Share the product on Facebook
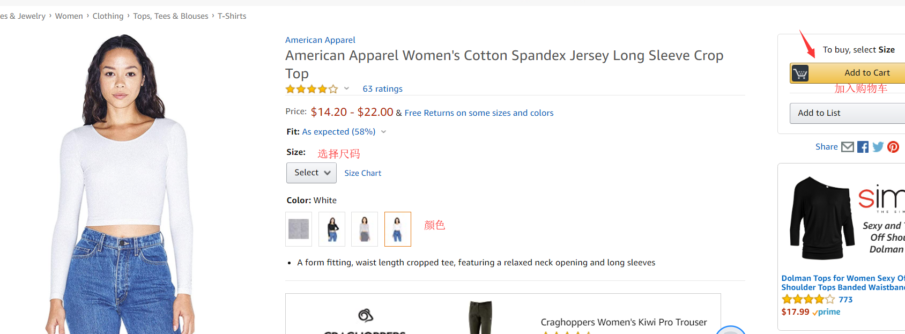This screenshot has height=334, width=905. (x=863, y=147)
